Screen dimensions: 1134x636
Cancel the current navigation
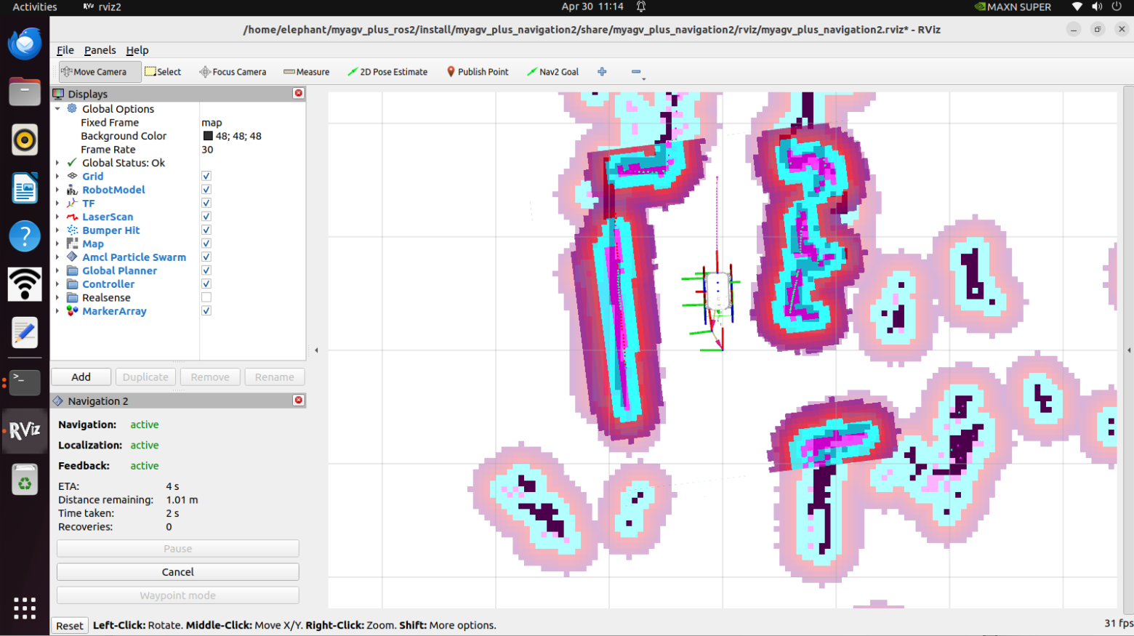pos(178,572)
